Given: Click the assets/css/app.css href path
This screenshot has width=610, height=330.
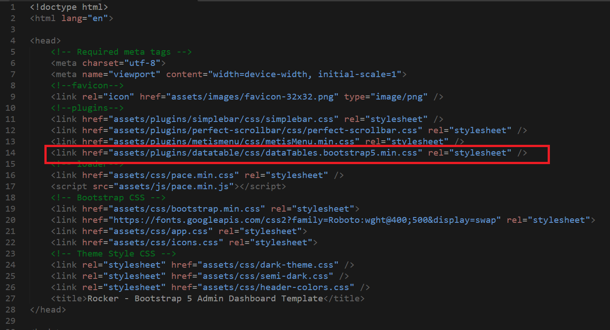Looking at the screenshot, I should tap(161, 231).
